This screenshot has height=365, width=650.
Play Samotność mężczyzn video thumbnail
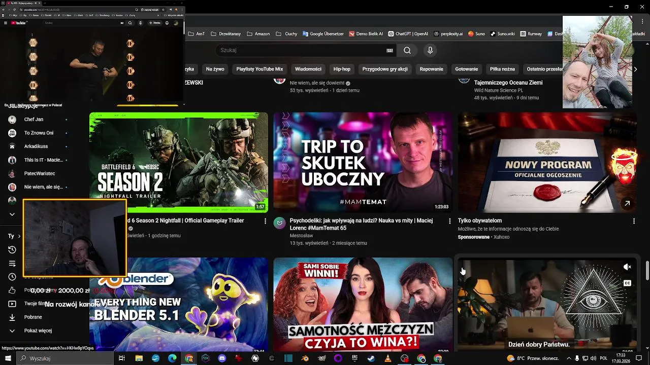(363, 304)
